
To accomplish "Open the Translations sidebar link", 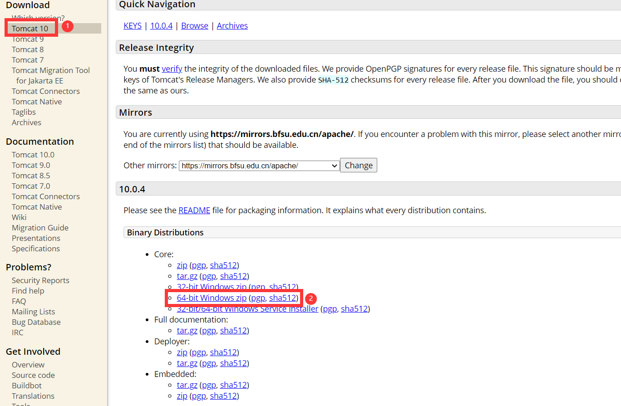I will pos(33,396).
